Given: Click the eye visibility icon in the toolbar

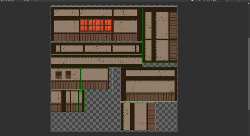Looking at the screenshot, I should (x=199, y=1).
